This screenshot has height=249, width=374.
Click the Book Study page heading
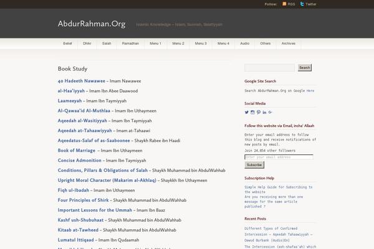72,69
